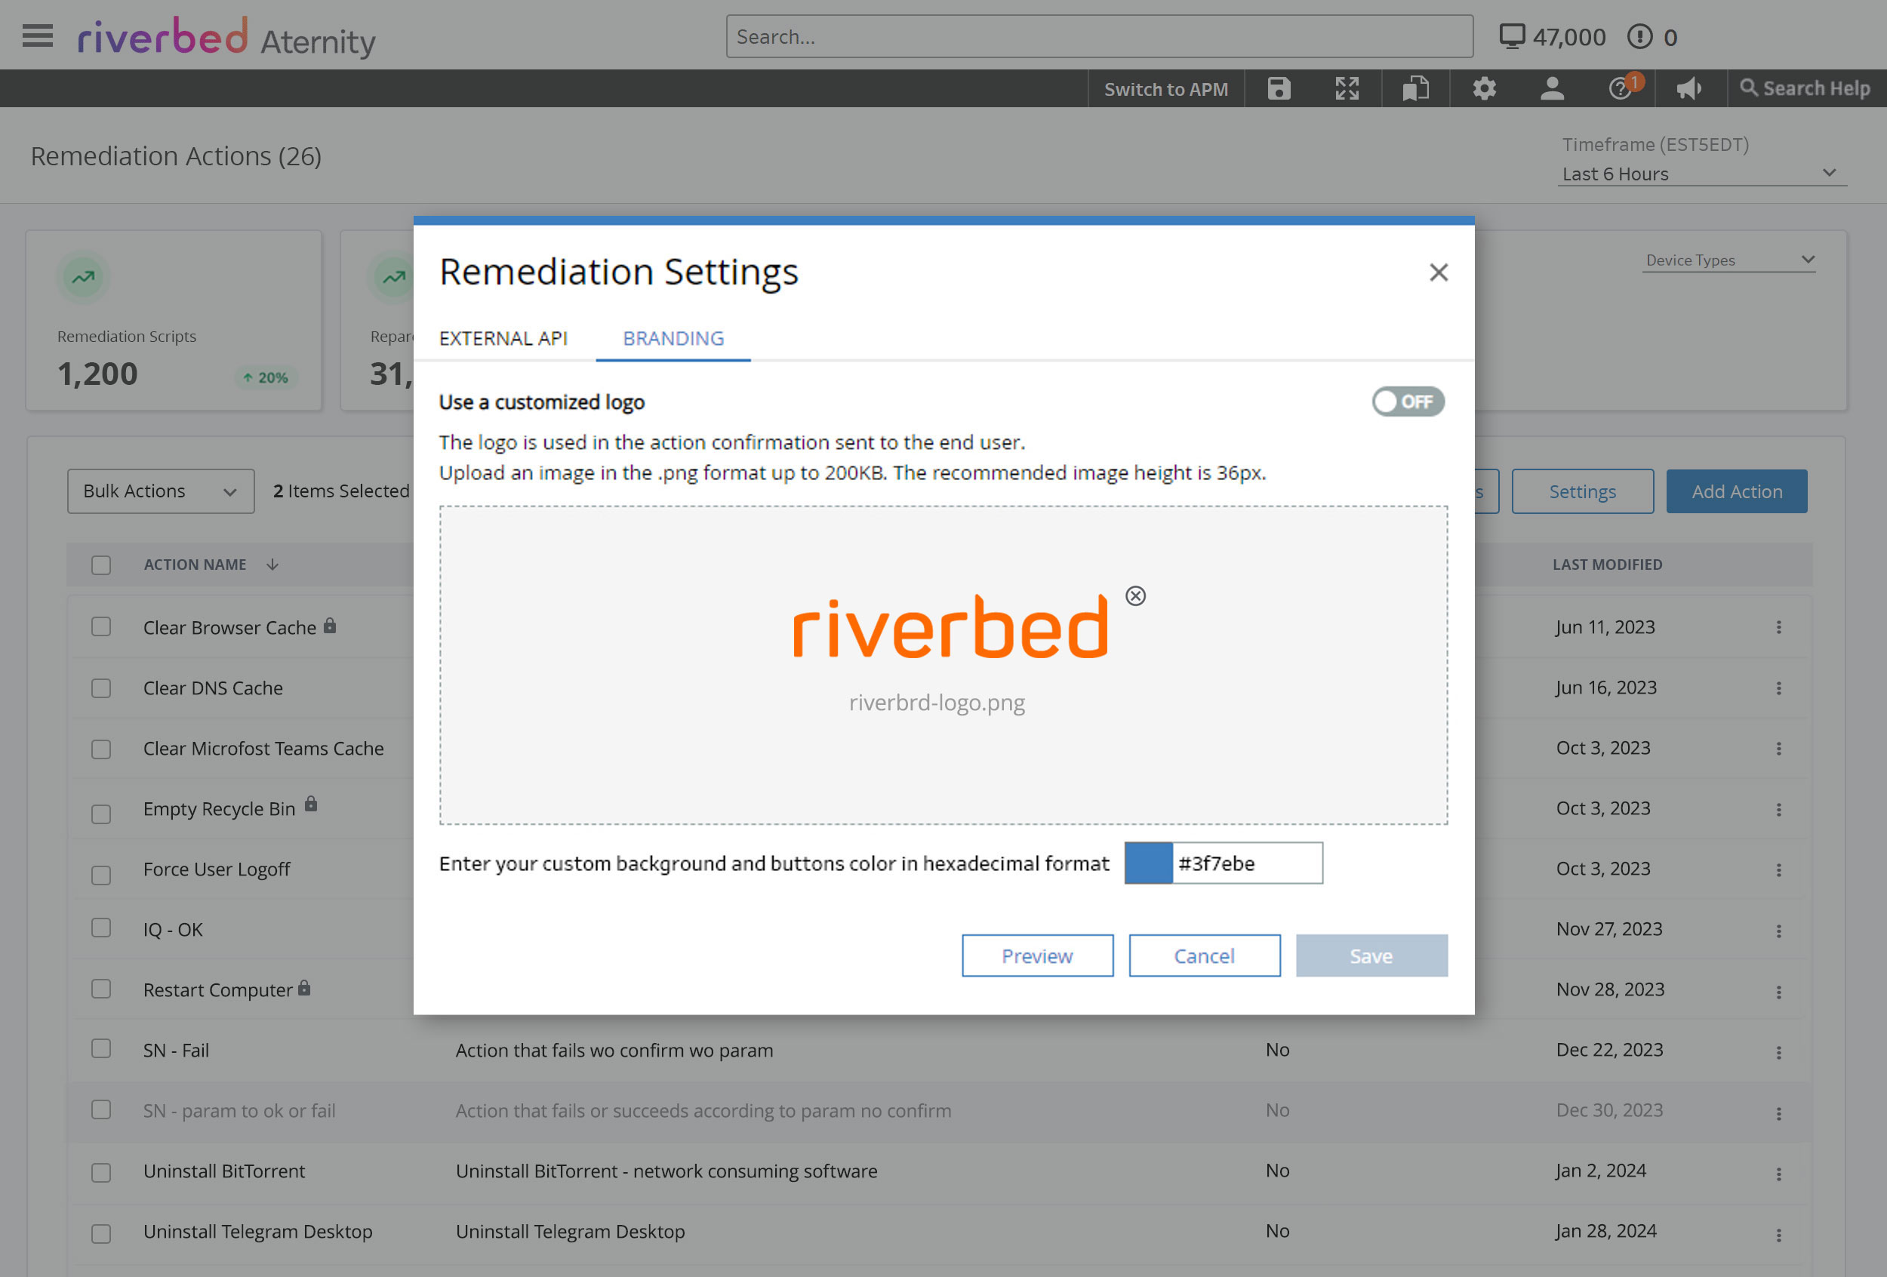Check the Uninstall BitTorrent checkbox
The height and width of the screenshot is (1277, 1887).
tap(100, 1173)
